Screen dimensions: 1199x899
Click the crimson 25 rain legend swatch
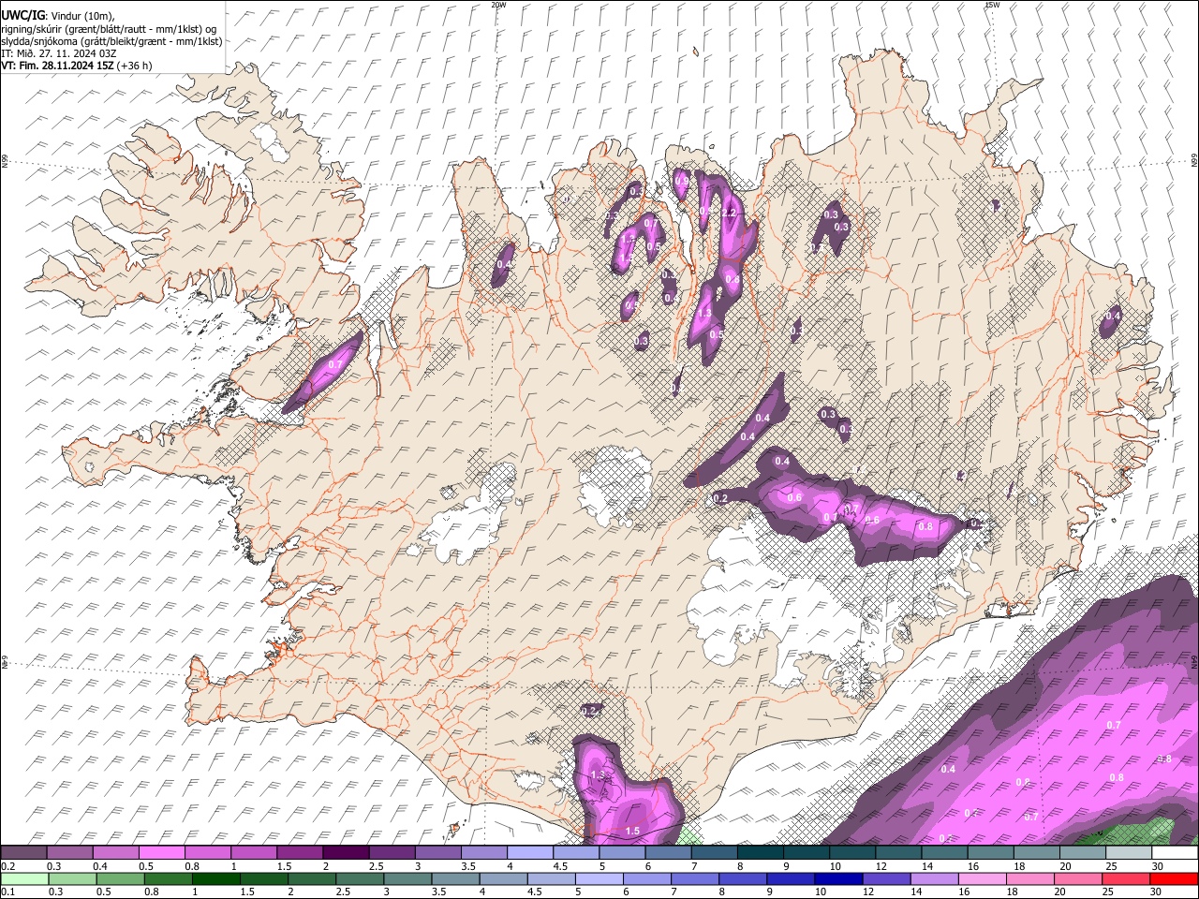(x=1125, y=878)
